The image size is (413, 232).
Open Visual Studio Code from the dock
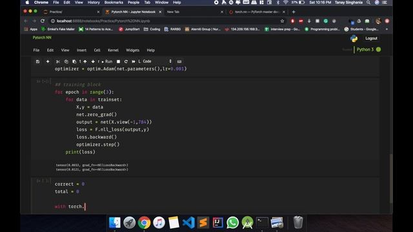(188, 222)
